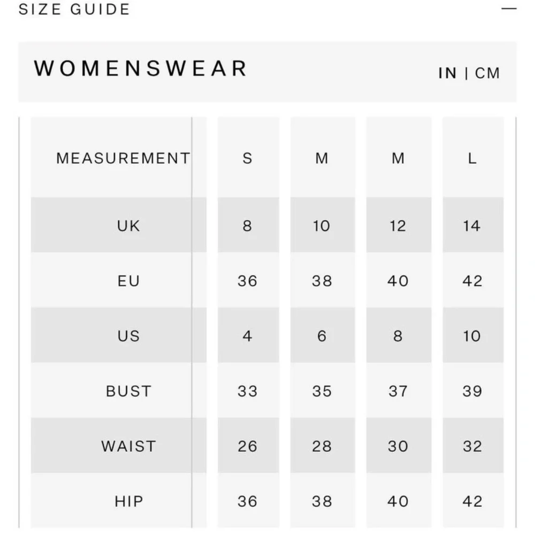Select the L size column header
Viewport: 535px width, 535px height.
tap(472, 158)
